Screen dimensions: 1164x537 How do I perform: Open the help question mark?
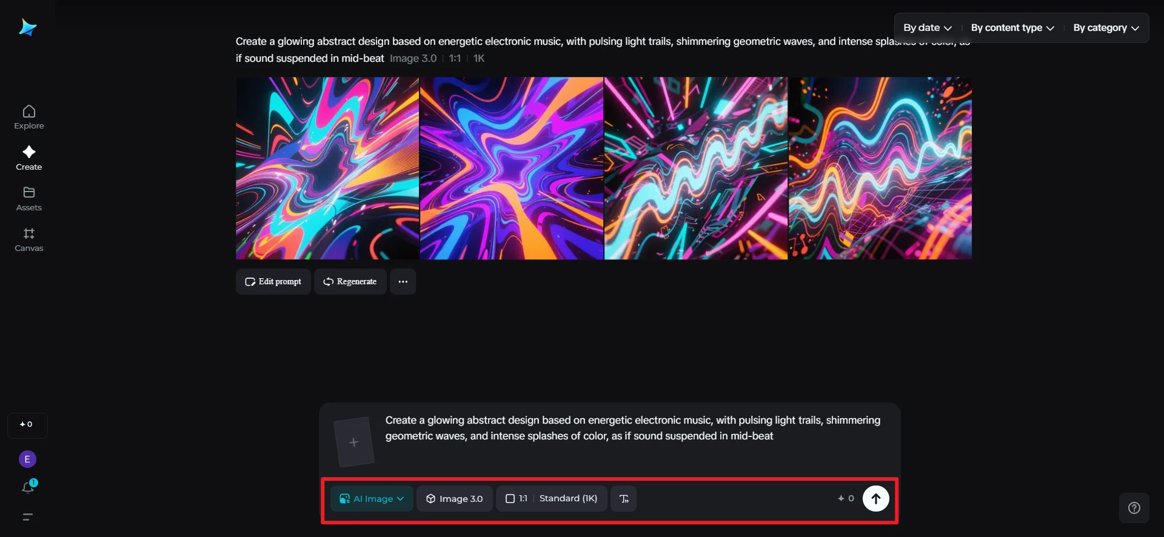(x=1134, y=508)
